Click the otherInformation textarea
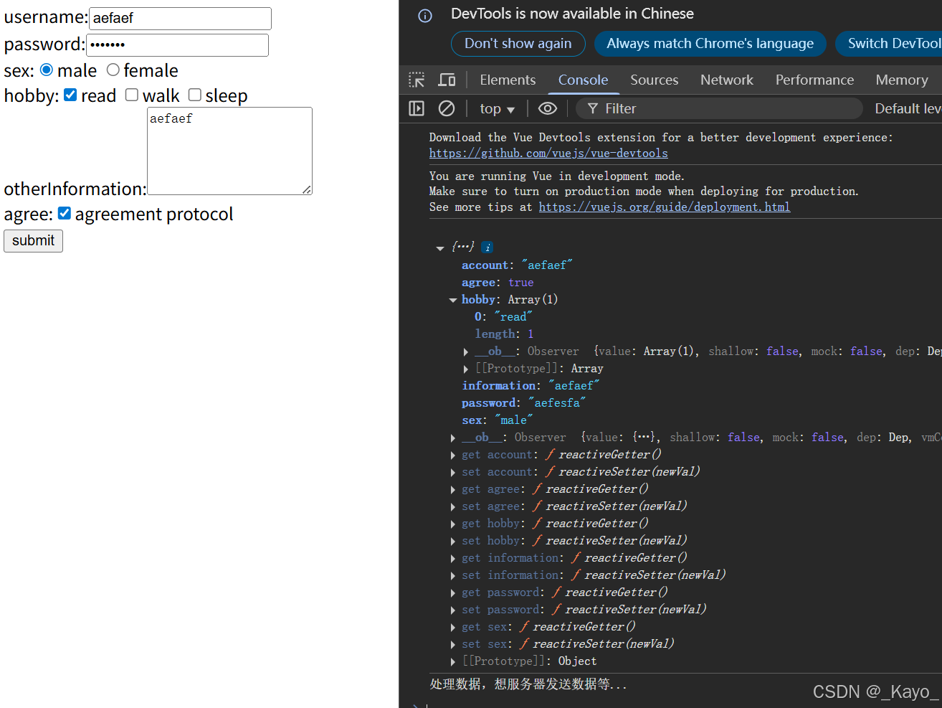This screenshot has width=942, height=708. click(229, 151)
